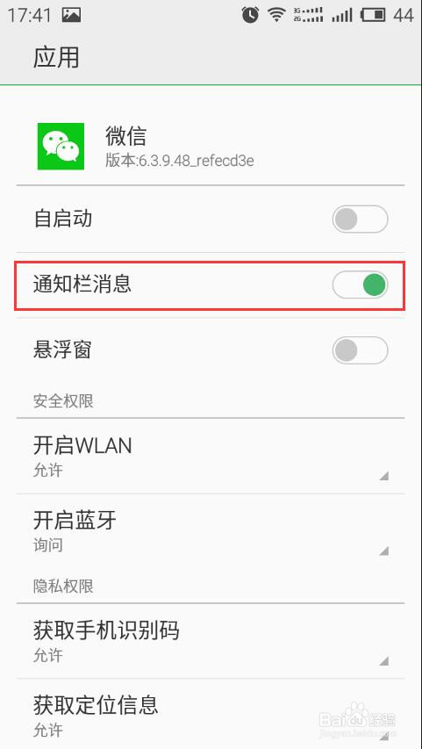
Task: Tap the green WeChat app icon
Action: 61,146
